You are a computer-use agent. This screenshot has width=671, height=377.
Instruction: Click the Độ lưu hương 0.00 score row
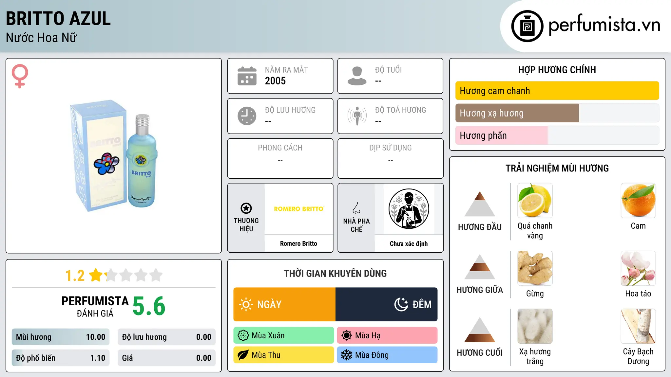click(167, 337)
